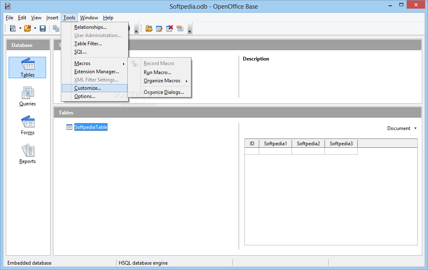The height and width of the screenshot is (270, 428).
Task: Click the Softpedia2 column header
Action: (308, 143)
